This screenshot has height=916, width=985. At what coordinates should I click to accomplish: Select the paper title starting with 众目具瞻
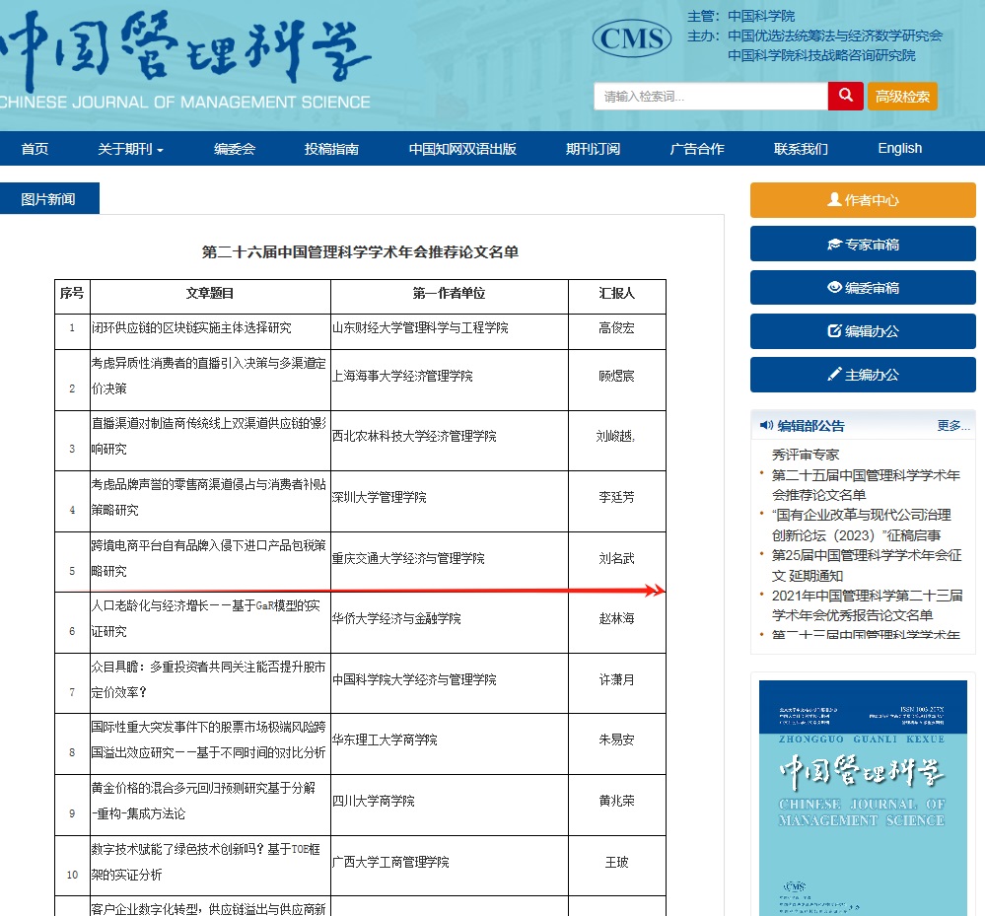209,679
